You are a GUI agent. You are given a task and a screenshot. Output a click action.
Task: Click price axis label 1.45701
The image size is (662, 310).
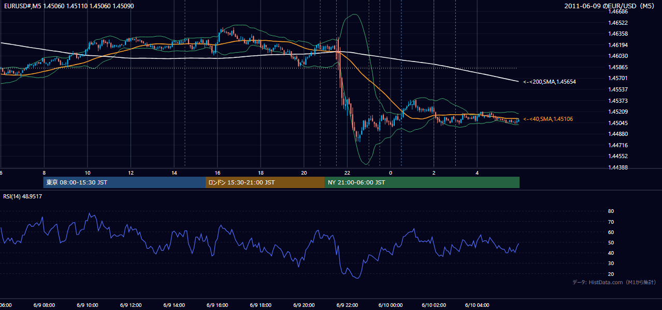coord(617,78)
